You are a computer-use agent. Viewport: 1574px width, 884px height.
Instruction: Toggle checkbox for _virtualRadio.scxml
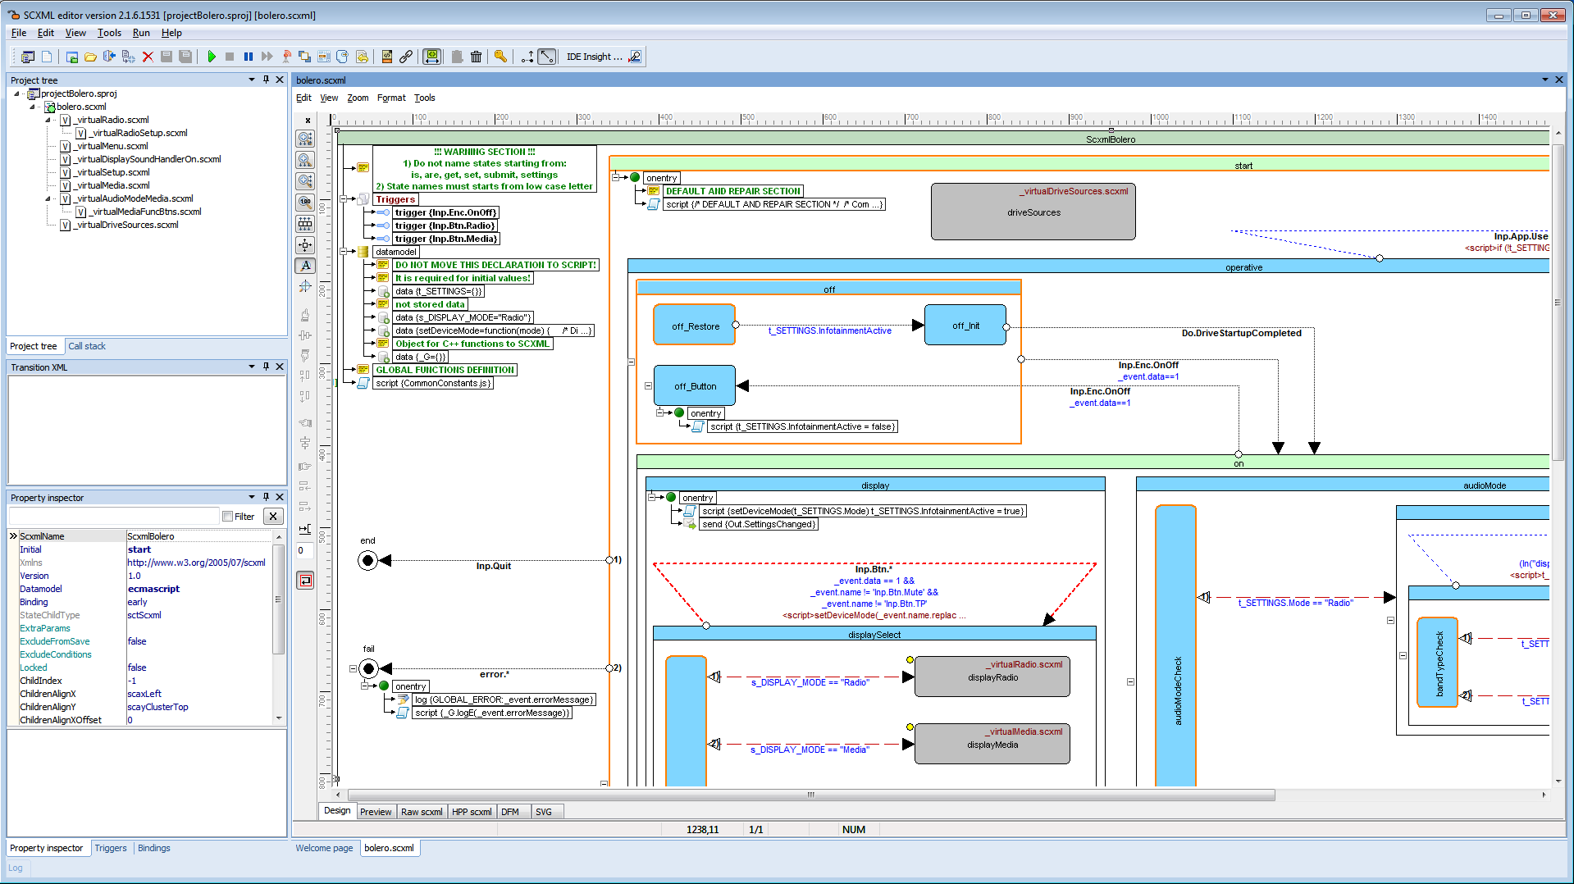click(x=66, y=120)
